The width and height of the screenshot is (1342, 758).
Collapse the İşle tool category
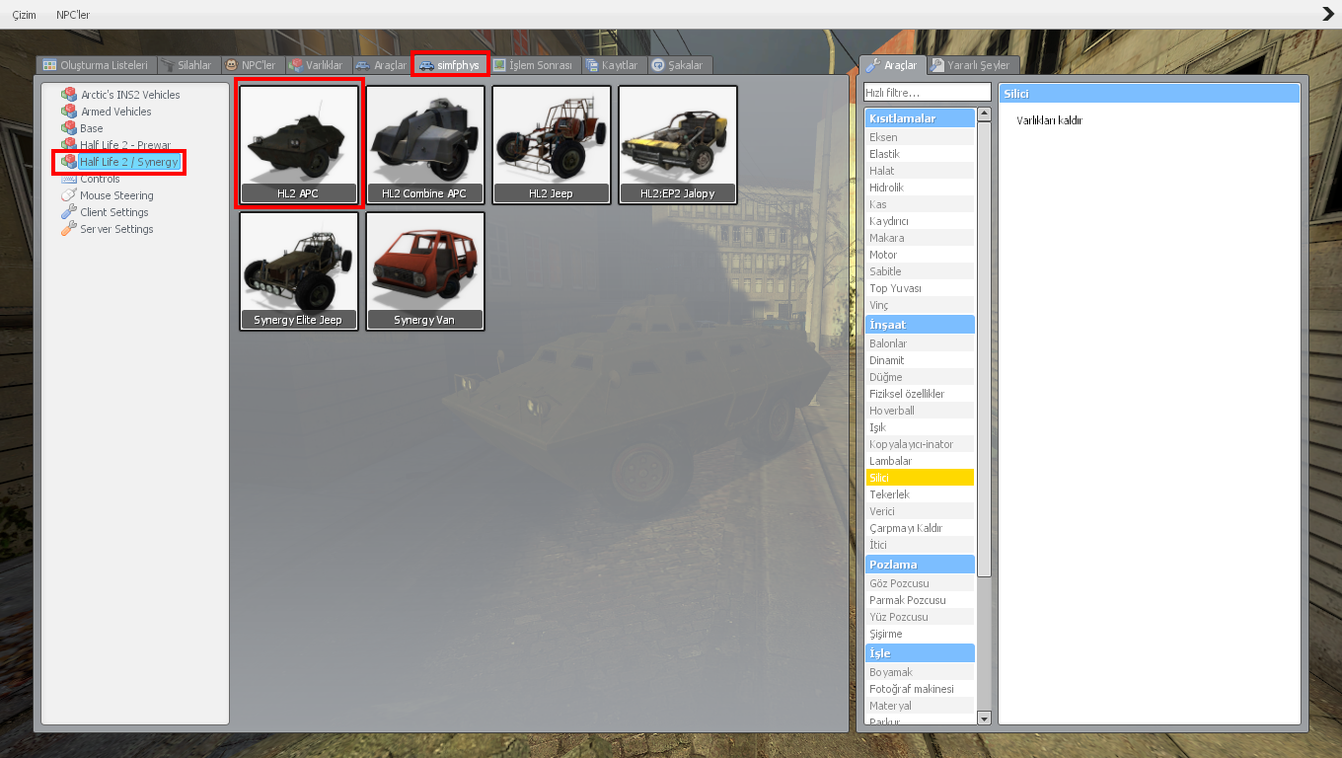(x=920, y=653)
